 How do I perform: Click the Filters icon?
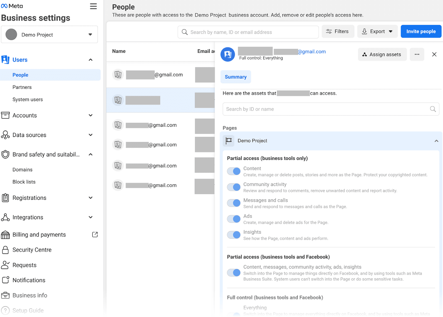coord(329,31)
